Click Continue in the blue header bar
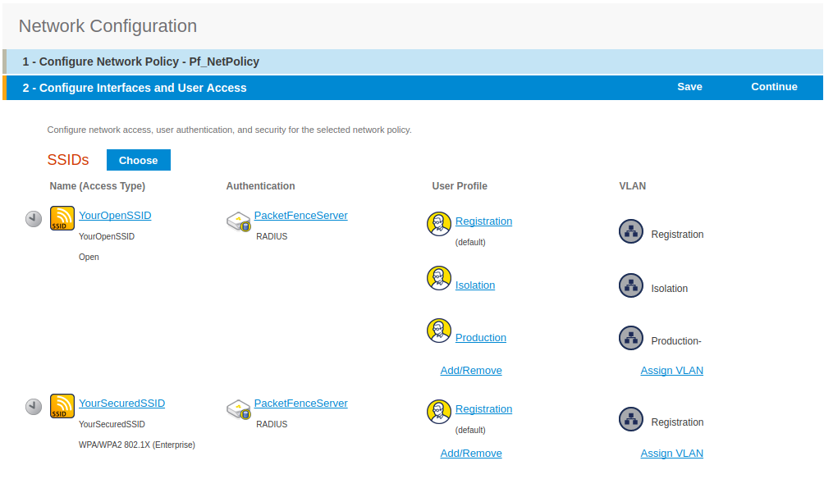 pyautogui.click(x=772, y=86)
